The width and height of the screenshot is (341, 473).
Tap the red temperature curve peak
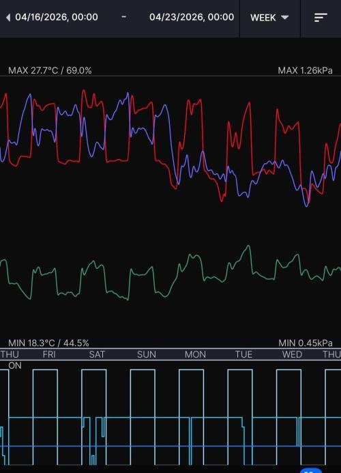coord(83,91)
